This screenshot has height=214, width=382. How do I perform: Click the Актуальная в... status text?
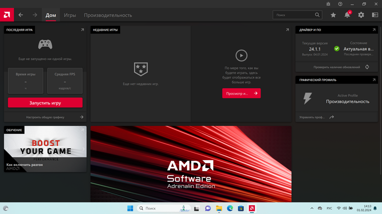coord(358,49)
